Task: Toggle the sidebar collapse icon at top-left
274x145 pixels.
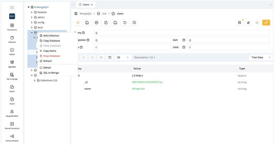Action: point(12,7)
